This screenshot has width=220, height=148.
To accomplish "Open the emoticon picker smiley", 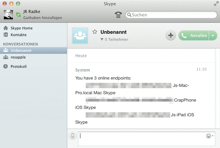I will pyautogui.click(x=209, y=136).
